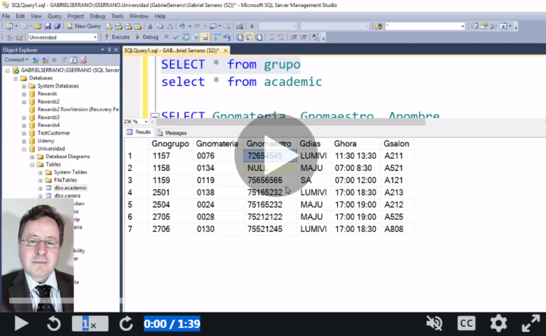Open the Connect dropdown in Object Explorer
Viewport: 546px width, 336px height.
point(16,60)
